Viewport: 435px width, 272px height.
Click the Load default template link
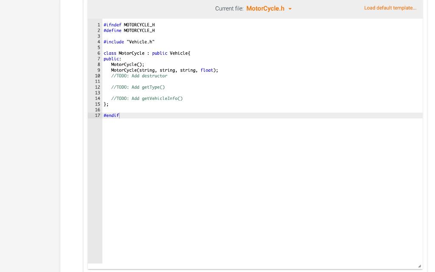[x=390, y=8]
